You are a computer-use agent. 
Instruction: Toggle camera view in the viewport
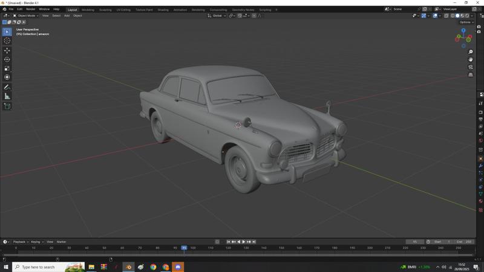click(471, 67)
